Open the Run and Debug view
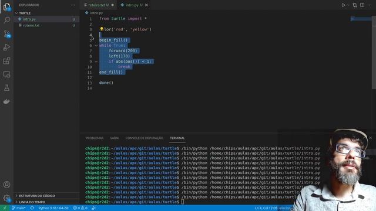The image size is (376, 211). [x=6, y=47]
